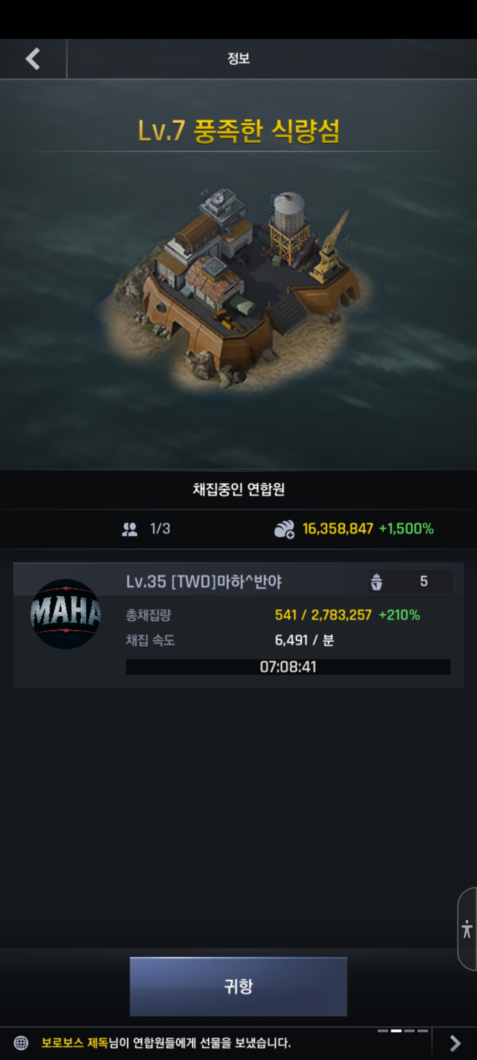Open the accessibility figure side button
Viewport: 477px width, 1060px height.
point(467,929)
